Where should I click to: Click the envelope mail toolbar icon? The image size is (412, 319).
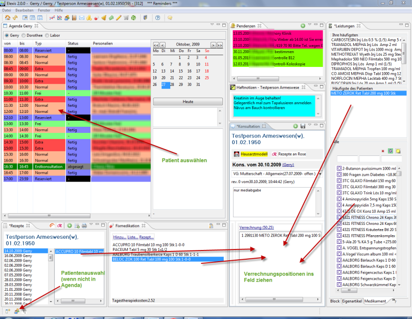(82, 17)
